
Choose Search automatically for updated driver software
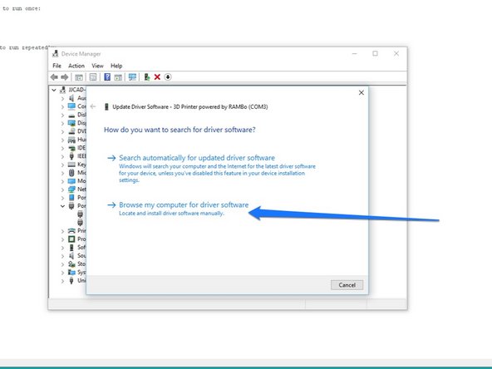point(197,158)
